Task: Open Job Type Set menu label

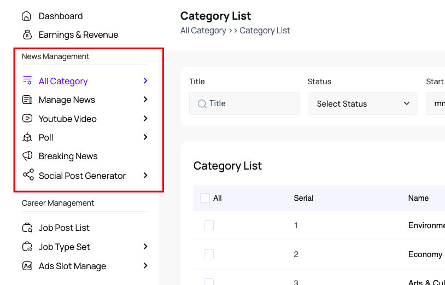Action: (65, 247)
